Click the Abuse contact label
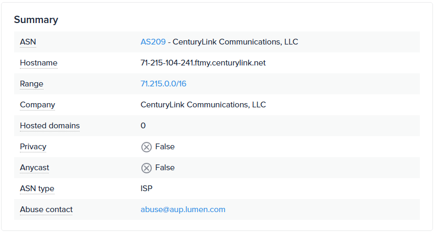This screenshot has height=232, width=434. 46,209
